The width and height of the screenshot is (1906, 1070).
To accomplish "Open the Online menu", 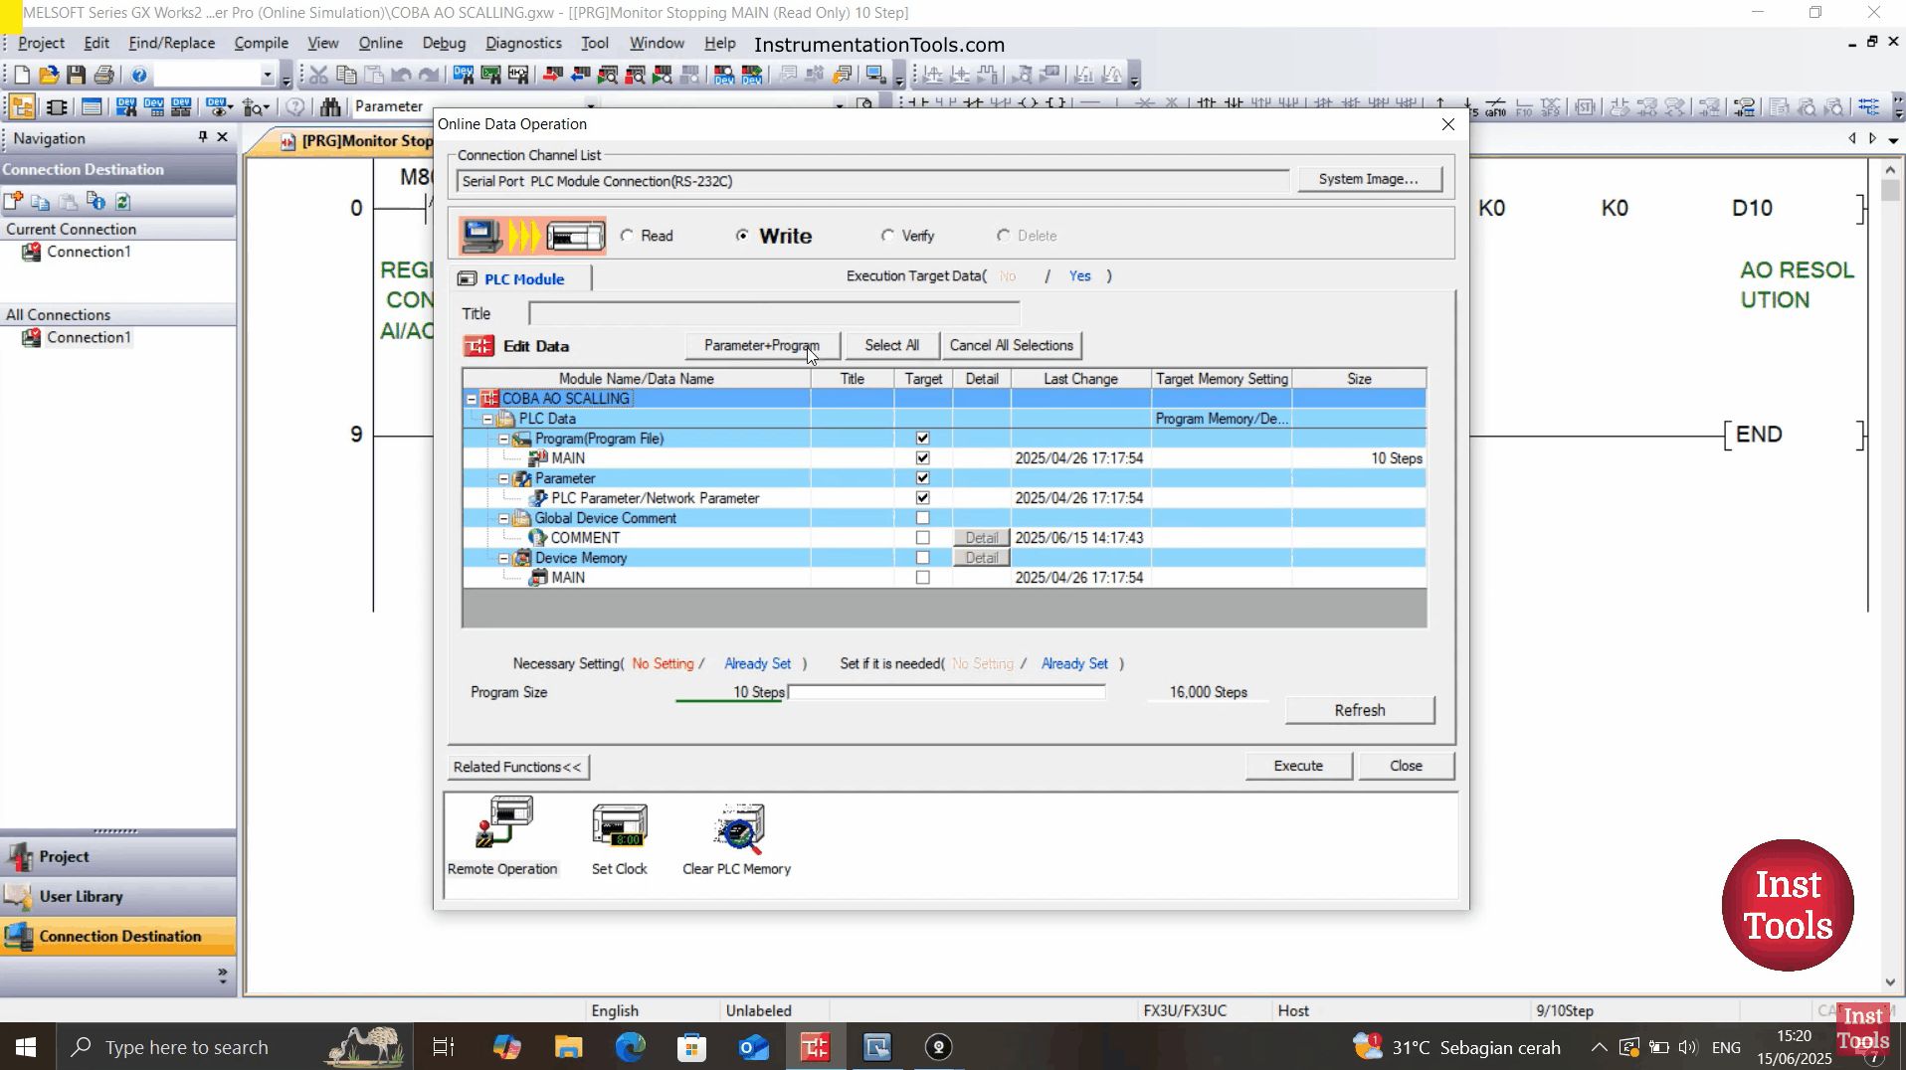I will 381,43.
